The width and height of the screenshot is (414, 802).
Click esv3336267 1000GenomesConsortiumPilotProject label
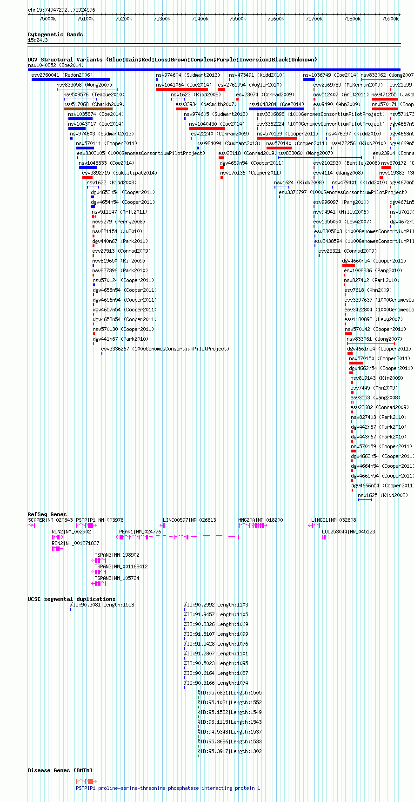(x=166, y=349)
